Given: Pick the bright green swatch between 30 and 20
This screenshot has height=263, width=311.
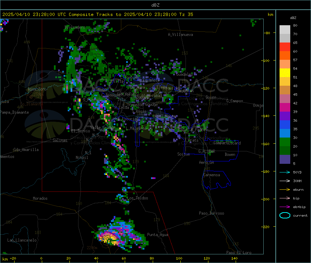Looking at the screenshot, I should pos(285,142).
